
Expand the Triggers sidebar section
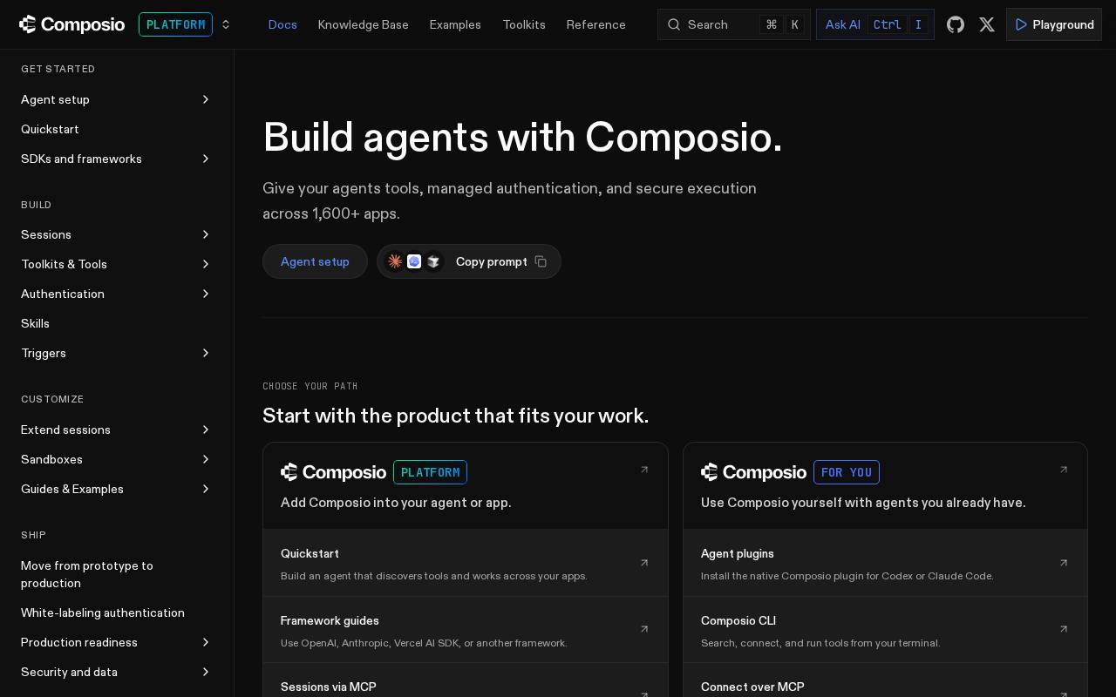tap(206, 353)
